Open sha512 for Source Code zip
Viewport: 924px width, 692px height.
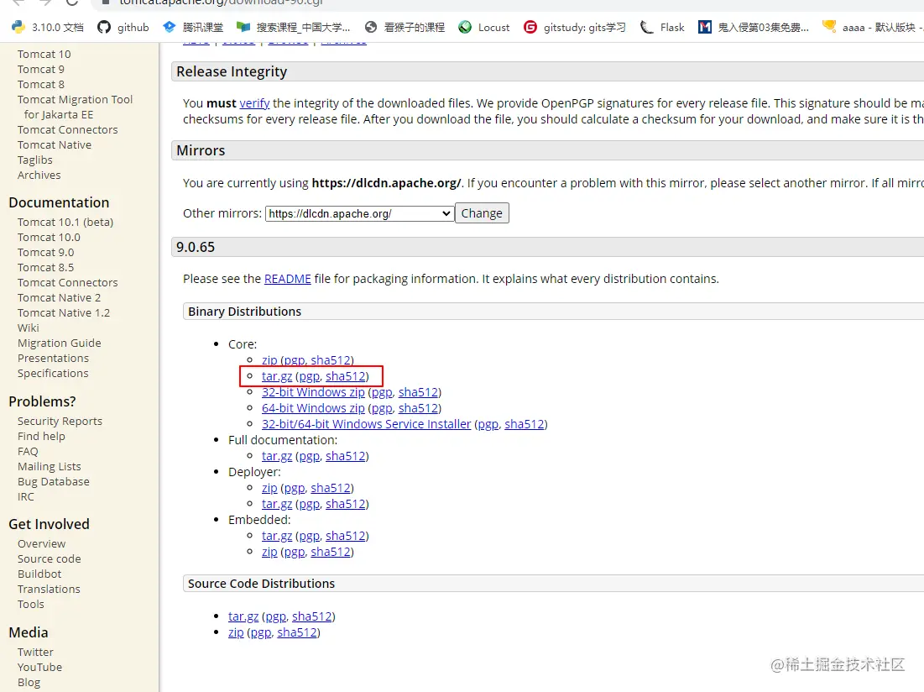coord(297,632)
